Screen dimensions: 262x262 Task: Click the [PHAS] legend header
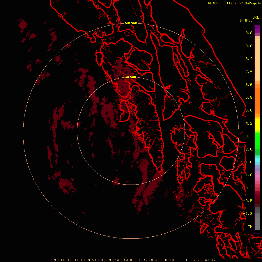[246, 20]
